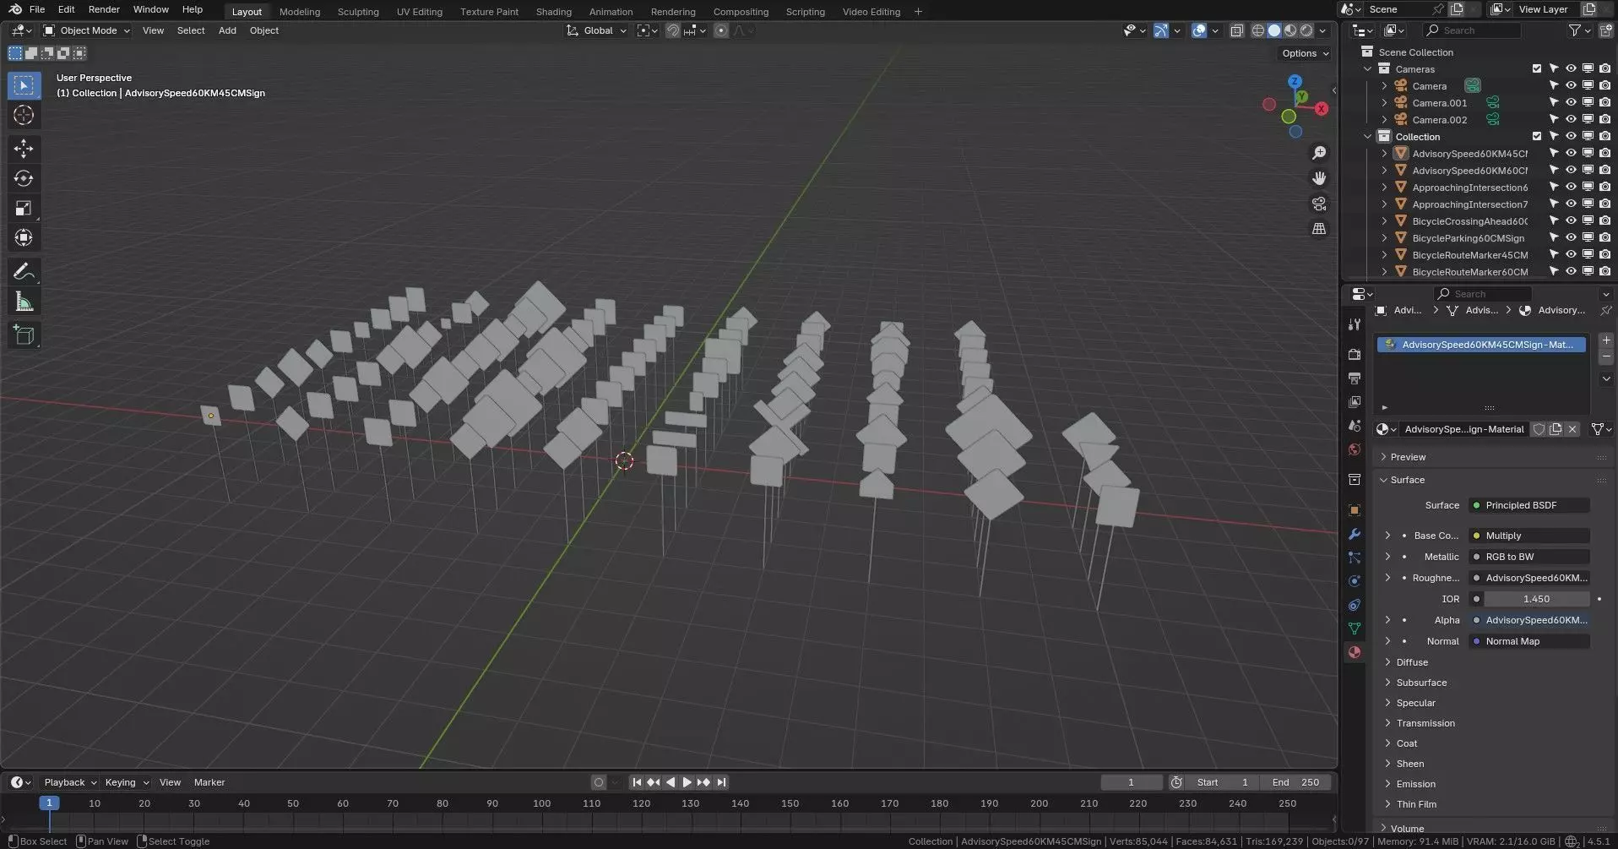This screenshot has height=849, width=1618.
Task: Open the Output properties tab
Action: coord(1355,378)
